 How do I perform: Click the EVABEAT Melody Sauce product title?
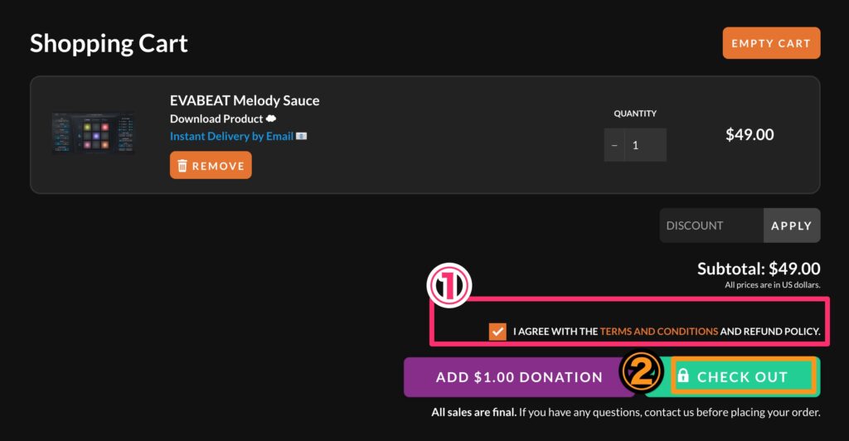point(245,100)
